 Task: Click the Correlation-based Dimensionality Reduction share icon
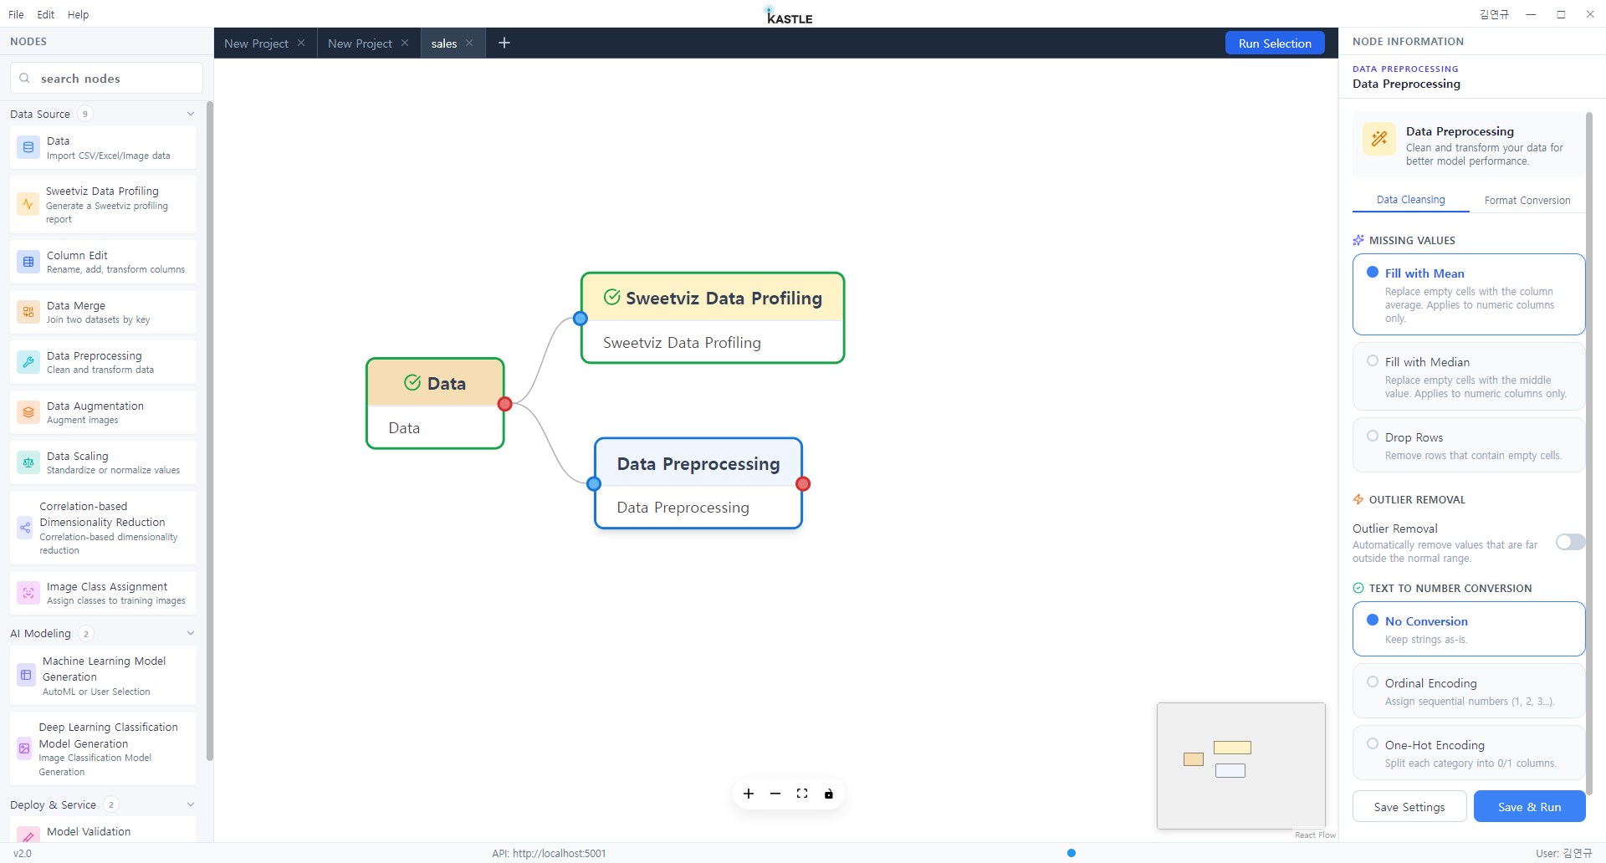coord(25,528)
